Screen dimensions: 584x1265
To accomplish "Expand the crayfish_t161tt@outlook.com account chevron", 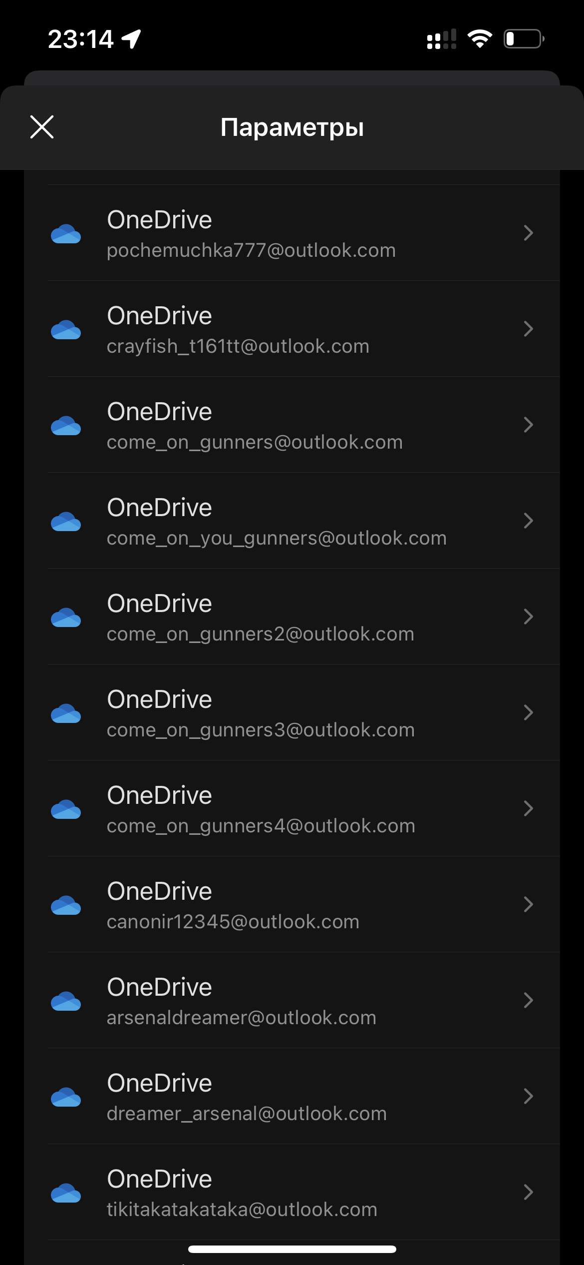I will (529, 329).
